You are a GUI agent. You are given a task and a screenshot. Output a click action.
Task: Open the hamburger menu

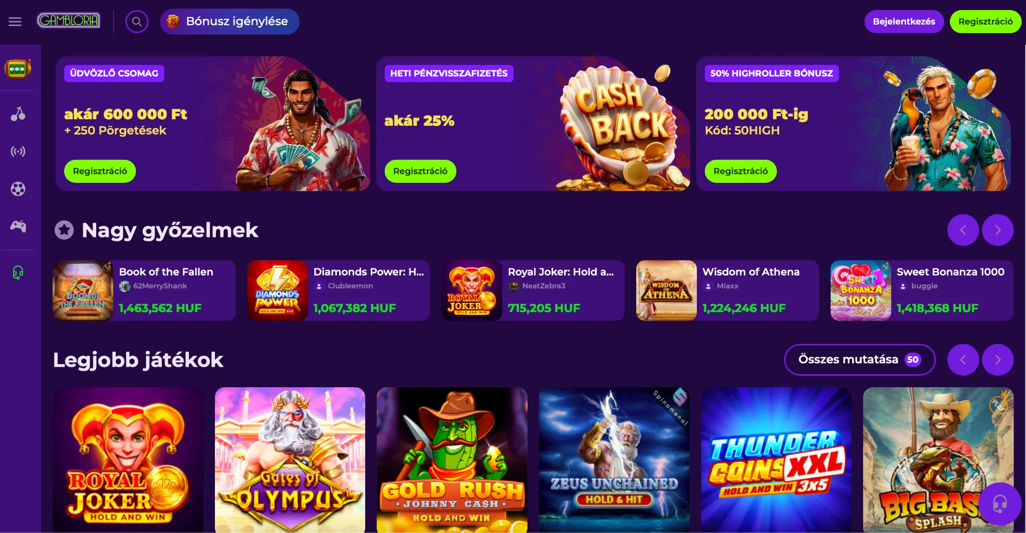[x=15, y=22]
